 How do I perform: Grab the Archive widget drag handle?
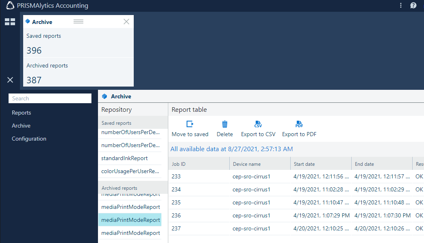click(x=78, y=22)
